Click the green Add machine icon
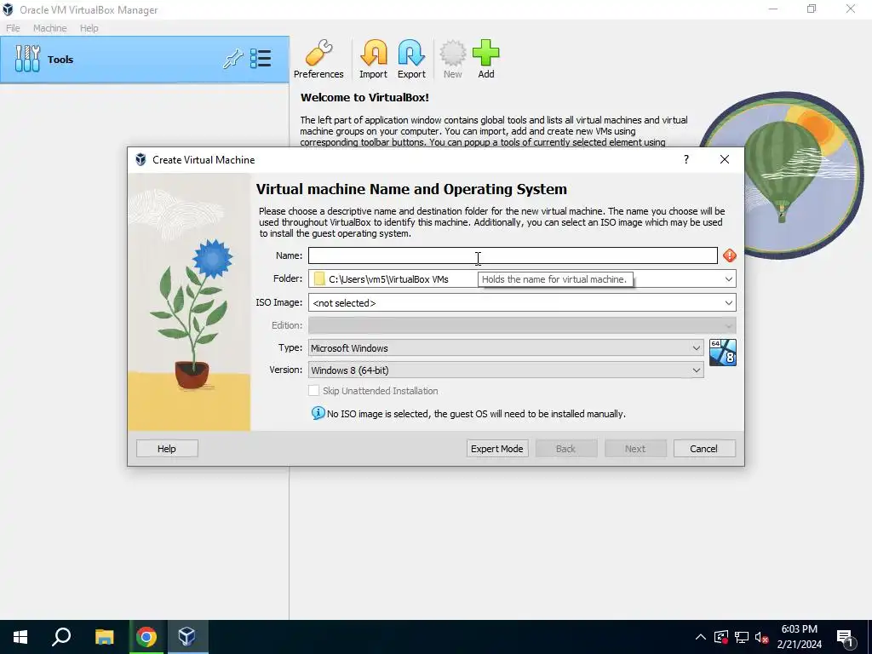Screen dimensions: 872x654 486,59
